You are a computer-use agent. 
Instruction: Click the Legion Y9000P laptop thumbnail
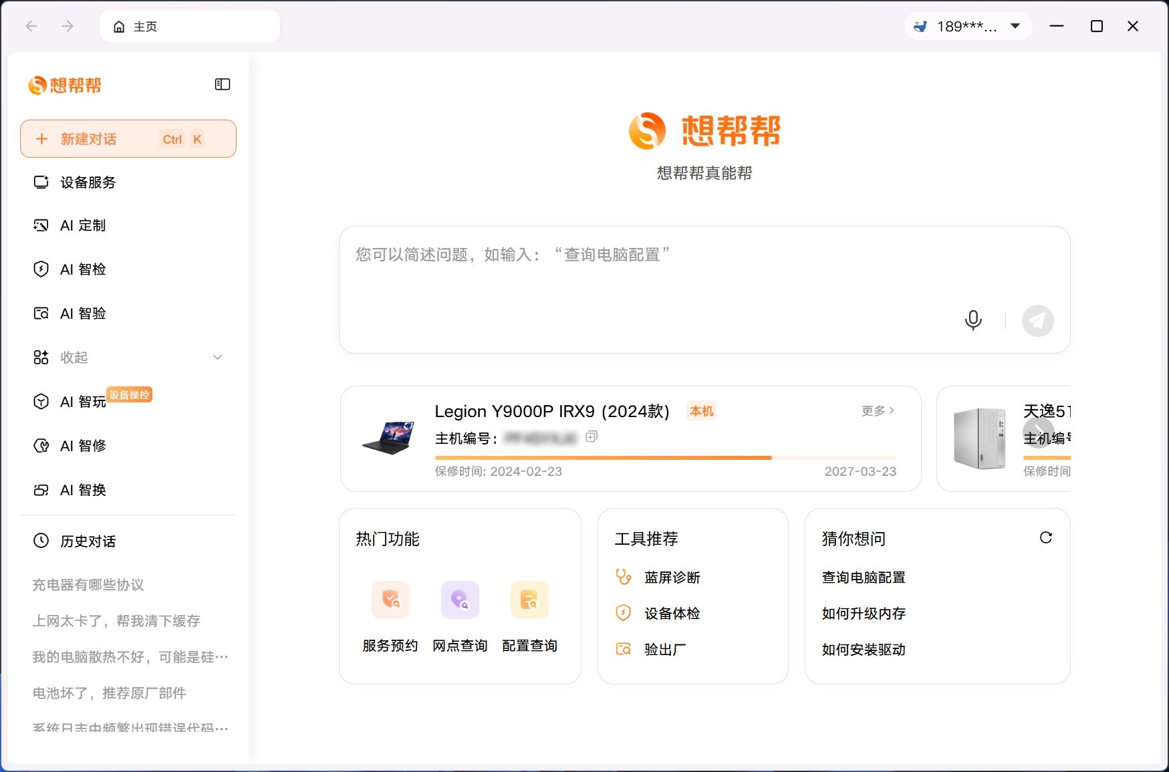click(x=389, y=438)
